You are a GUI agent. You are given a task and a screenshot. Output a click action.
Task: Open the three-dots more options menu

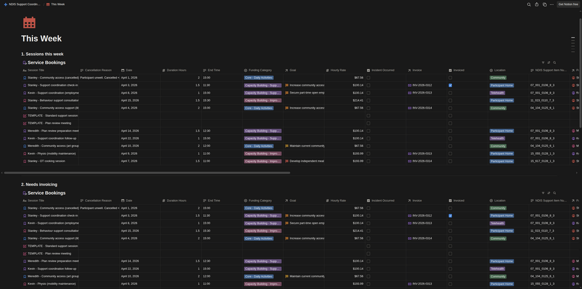[551, 5]
